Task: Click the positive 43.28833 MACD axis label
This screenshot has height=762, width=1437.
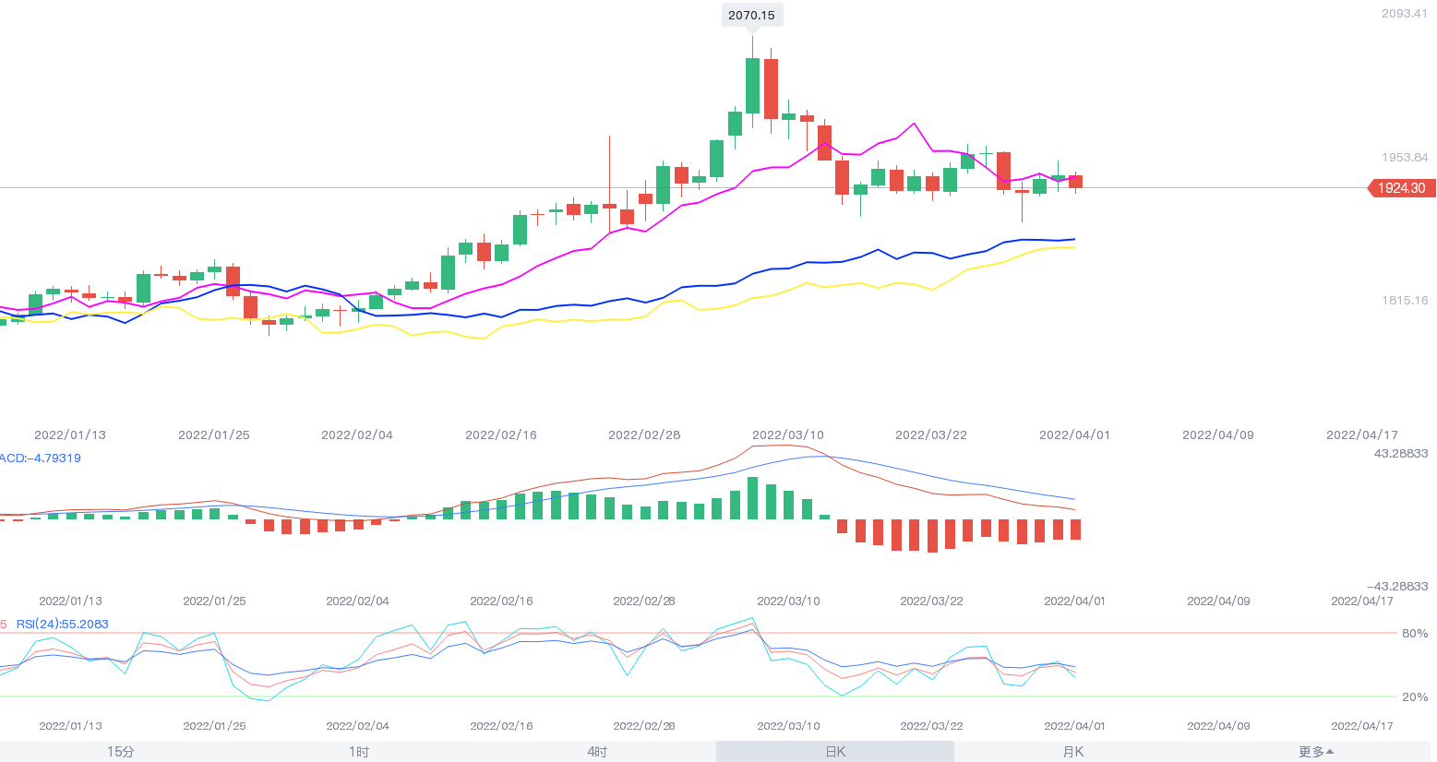Action: pos(1400,453)
